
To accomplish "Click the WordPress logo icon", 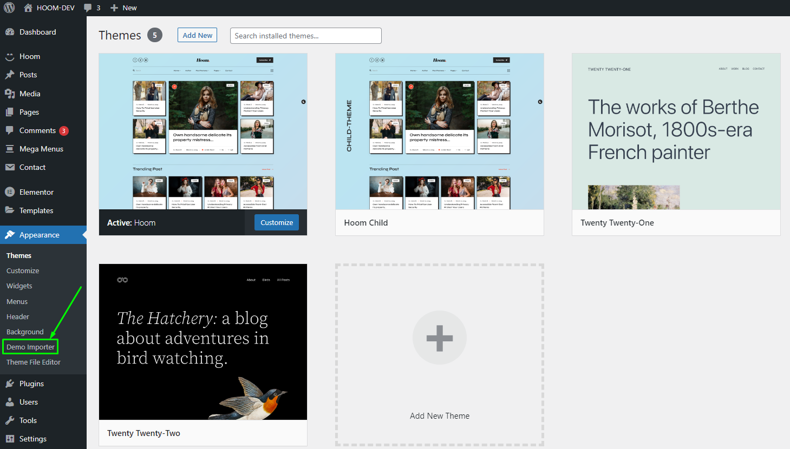I will tap(9, 8).
